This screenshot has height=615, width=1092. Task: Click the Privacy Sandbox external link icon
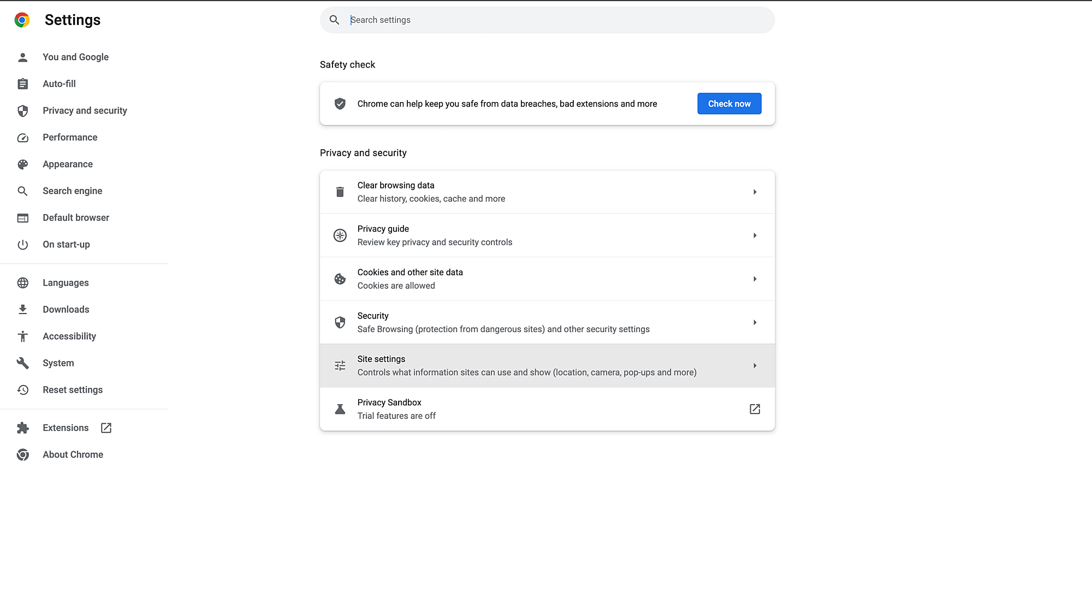(x=755, y=409)
